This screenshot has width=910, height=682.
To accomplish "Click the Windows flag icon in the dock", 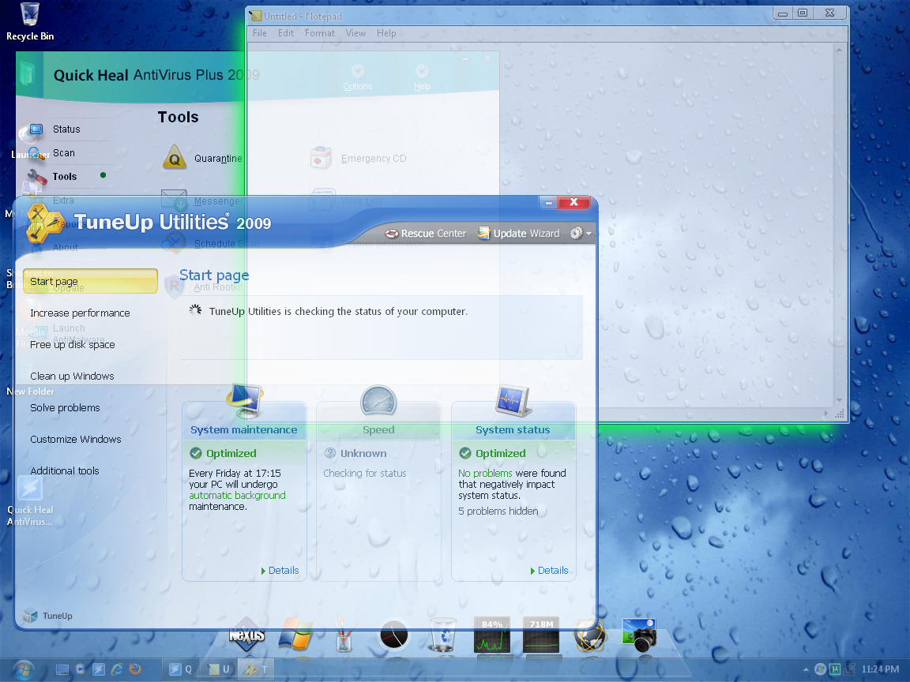I will 295,634.
